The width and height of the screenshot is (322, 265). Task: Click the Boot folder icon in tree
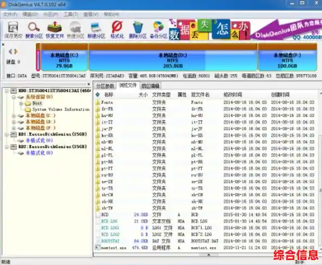[x=28, y=103]
